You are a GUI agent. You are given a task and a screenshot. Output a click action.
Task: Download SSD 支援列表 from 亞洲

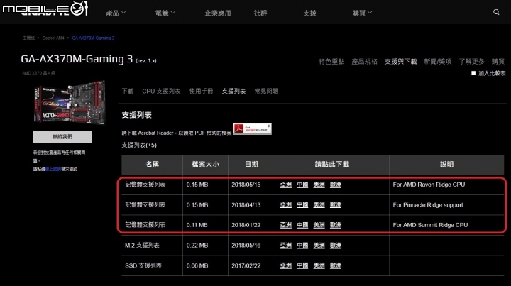click(x=286, y=265)
